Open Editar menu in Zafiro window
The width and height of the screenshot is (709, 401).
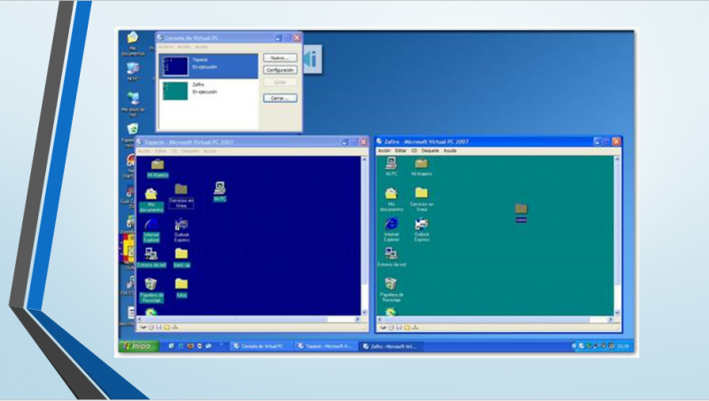401,150
